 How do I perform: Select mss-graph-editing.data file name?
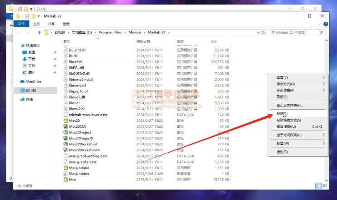click(88, 156)
